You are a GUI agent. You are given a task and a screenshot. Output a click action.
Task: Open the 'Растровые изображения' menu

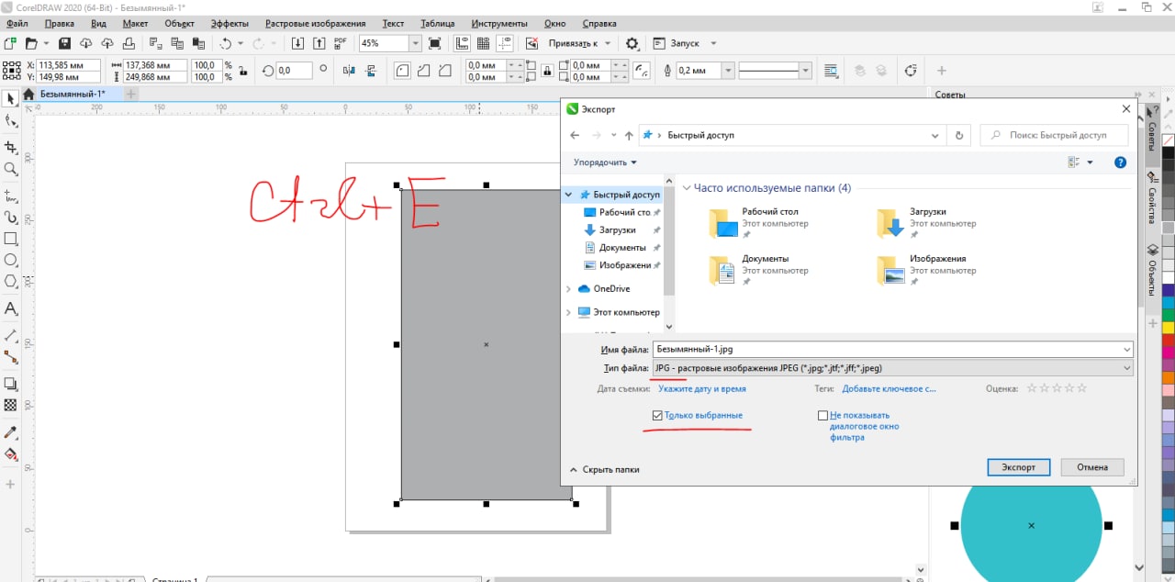tap(315, 23)
